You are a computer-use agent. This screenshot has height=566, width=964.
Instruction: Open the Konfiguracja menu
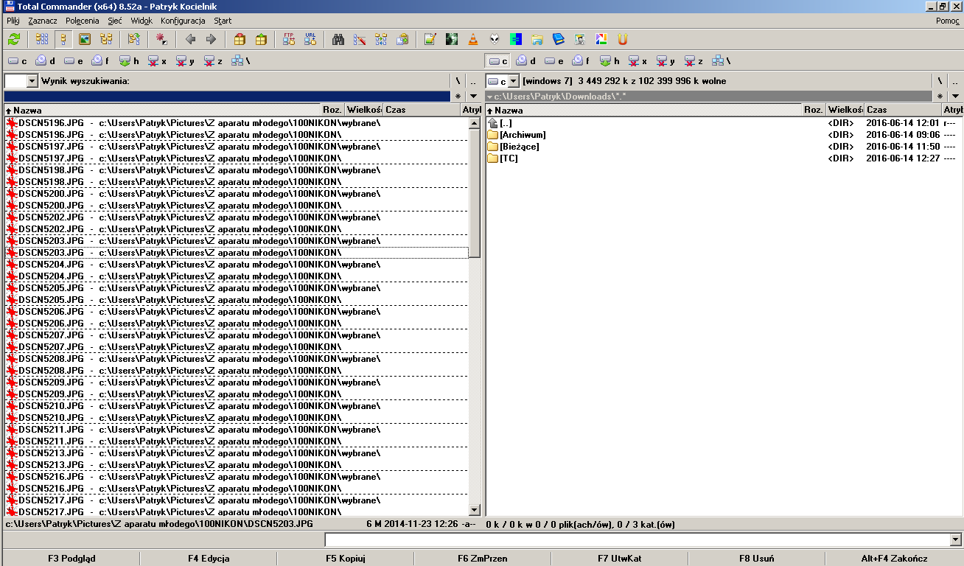[x=183, y=21]
